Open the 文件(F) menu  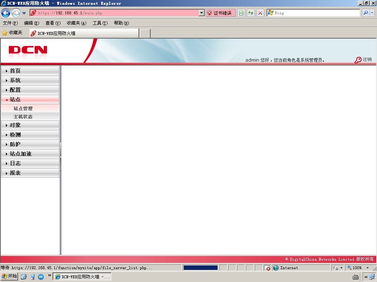pos(10,23)
